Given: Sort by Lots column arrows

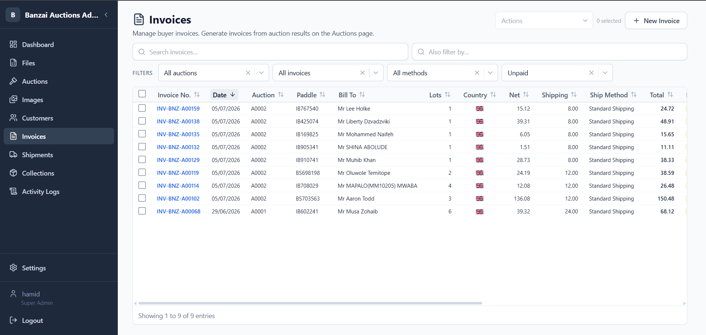Looking at the screenshot, I should click(448, 95).
